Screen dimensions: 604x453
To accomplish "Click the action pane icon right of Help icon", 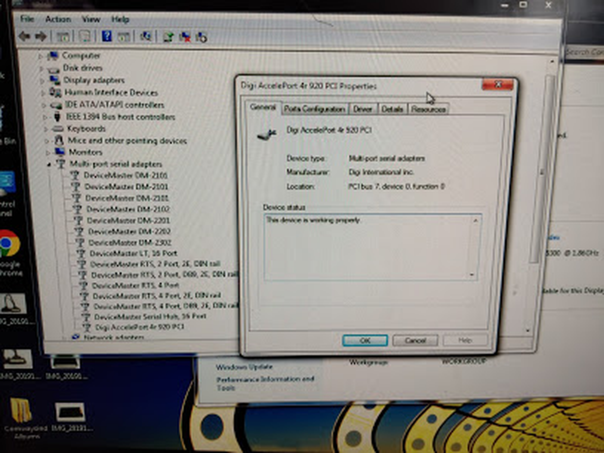I will (x=123, y=37).
